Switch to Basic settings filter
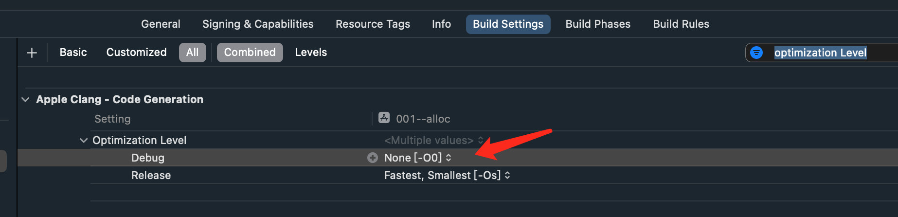898x217 pixels. coord(73,53)
